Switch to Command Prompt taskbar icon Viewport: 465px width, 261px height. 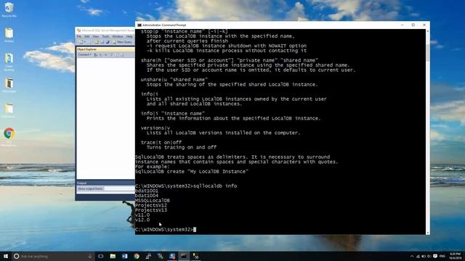184,256
